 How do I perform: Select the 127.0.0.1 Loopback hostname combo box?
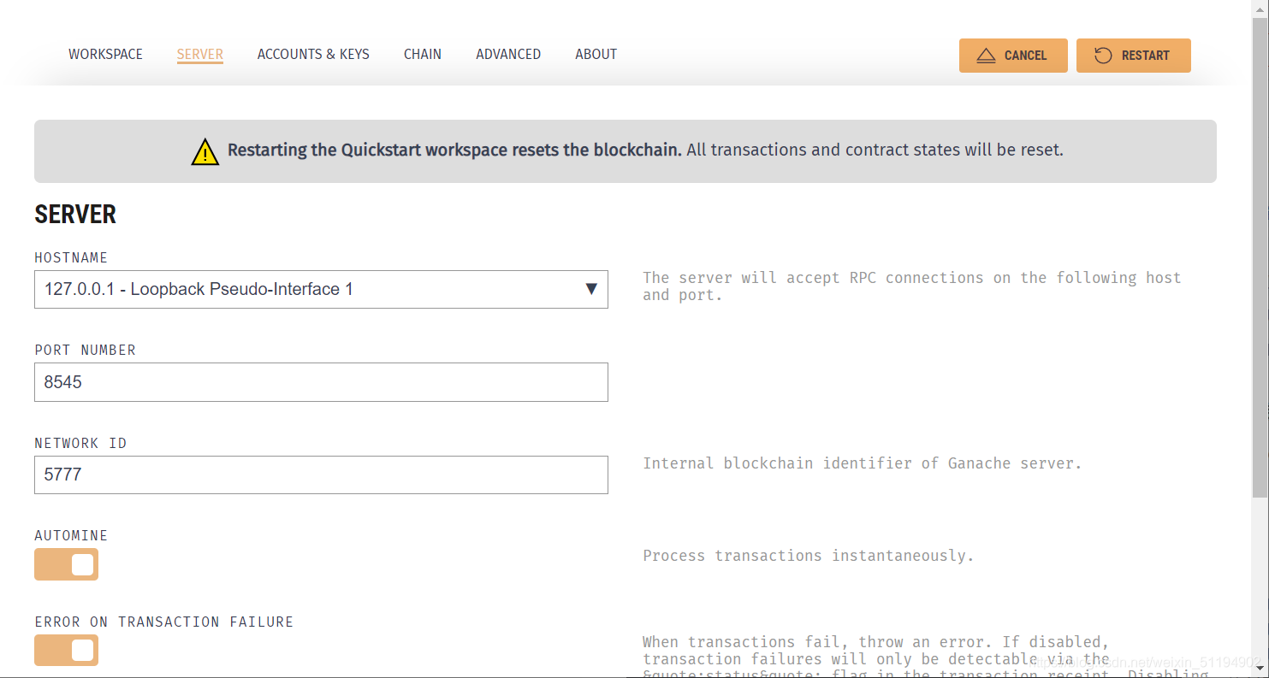pyautogui.click(x=321, y=289)
